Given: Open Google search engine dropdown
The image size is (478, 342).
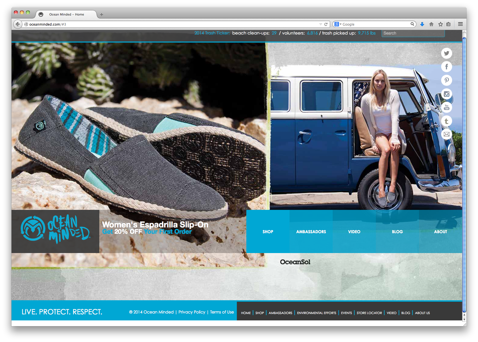Looking at the screenshot, I should coord(338,24).
